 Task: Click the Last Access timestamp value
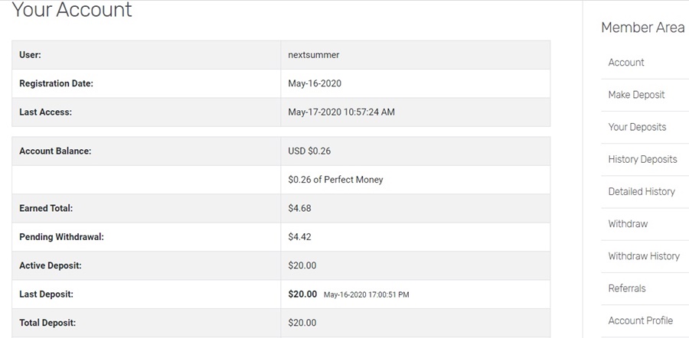coord(341,112)
